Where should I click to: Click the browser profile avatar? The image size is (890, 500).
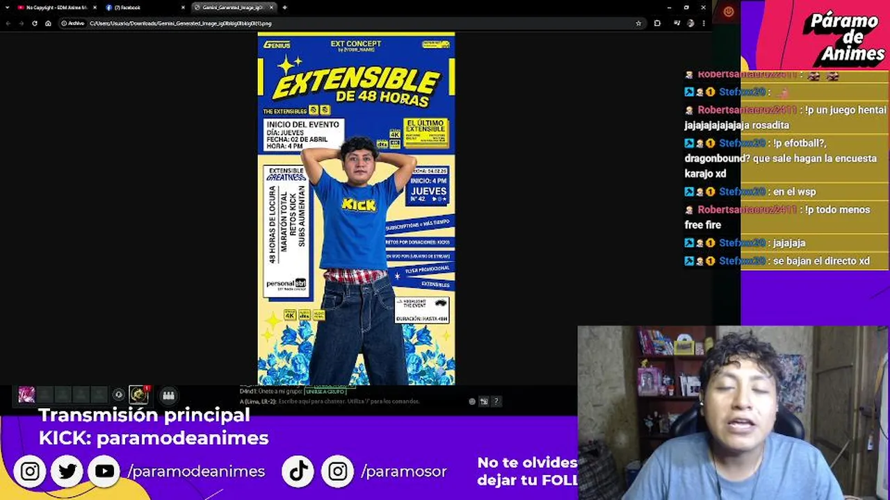click(690, 23)
